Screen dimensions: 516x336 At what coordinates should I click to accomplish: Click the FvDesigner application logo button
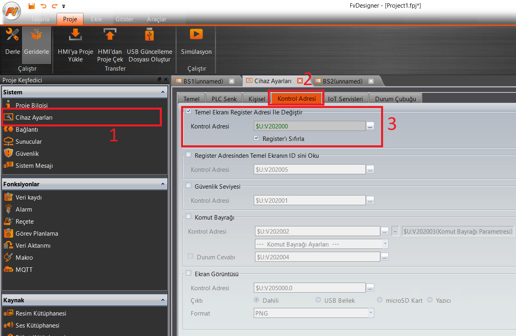[12, 11]
